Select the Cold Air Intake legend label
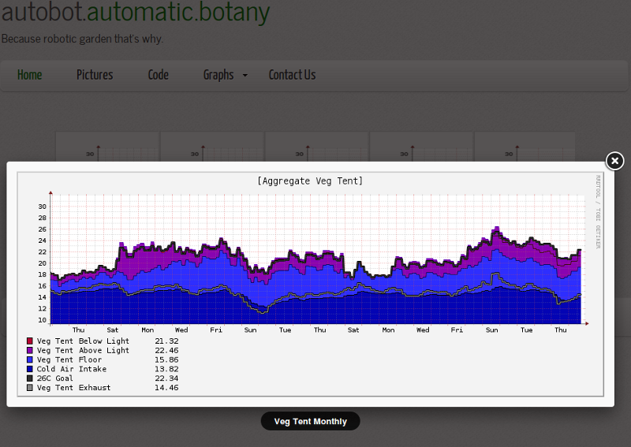Image resolution: width=631 pixels, height=447 pixels. pos(72,369)
